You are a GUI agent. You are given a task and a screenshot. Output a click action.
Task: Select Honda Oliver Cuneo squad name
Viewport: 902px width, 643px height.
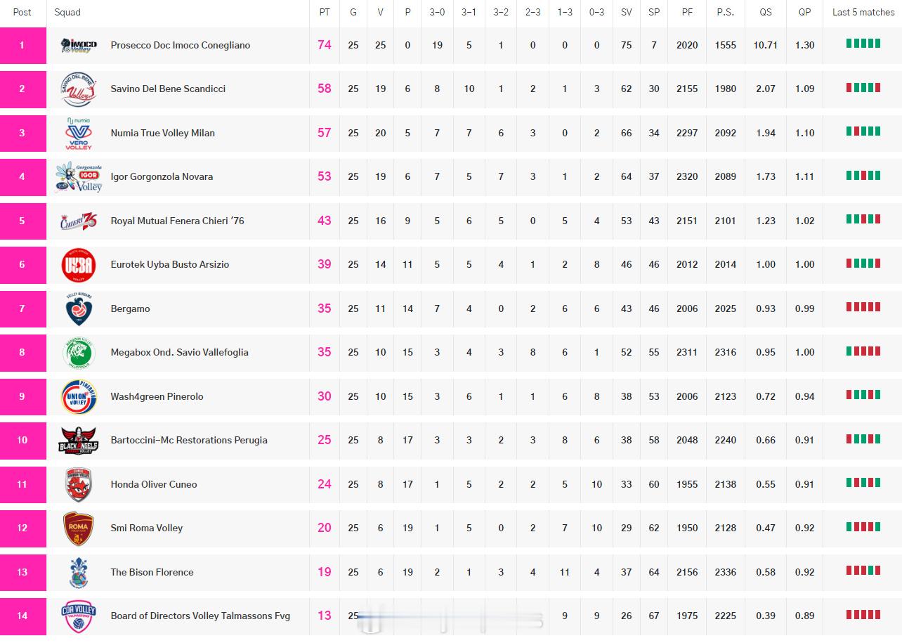point(154,484)
